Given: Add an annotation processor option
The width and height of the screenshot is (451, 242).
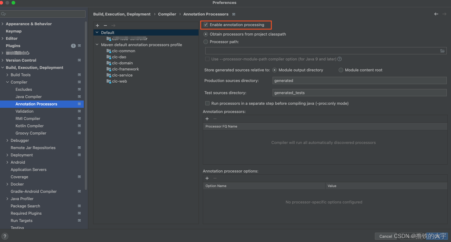Looking at the screenshot, I should tap(207, 178).
